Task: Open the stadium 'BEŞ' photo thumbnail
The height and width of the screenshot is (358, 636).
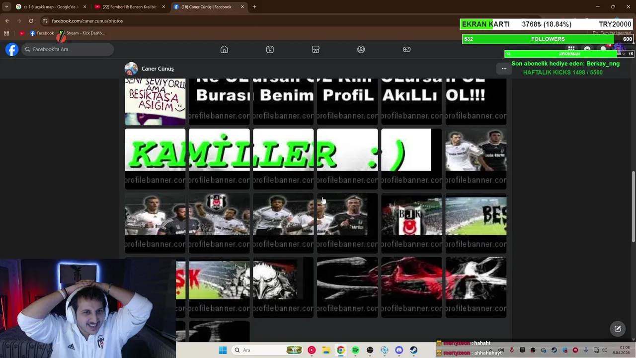Action: [476, 223]
